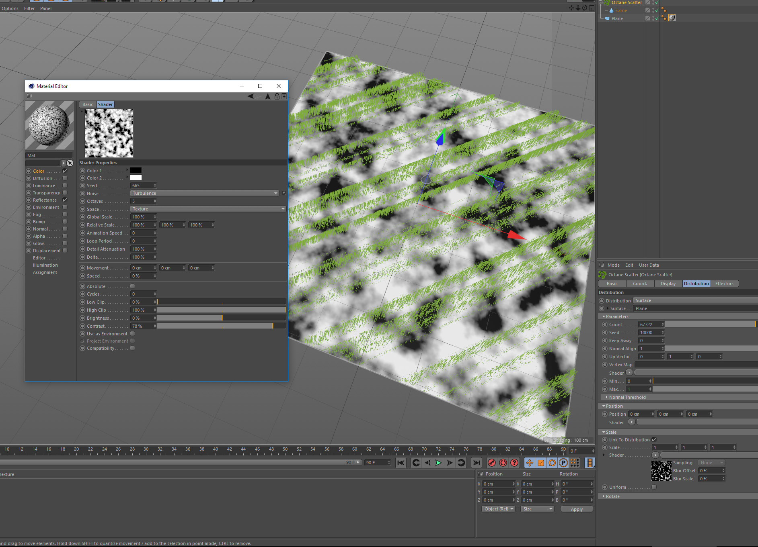Go to the animation's end frame
The height and width of the screenshot is (547, 758).
[x=476, y=463]
